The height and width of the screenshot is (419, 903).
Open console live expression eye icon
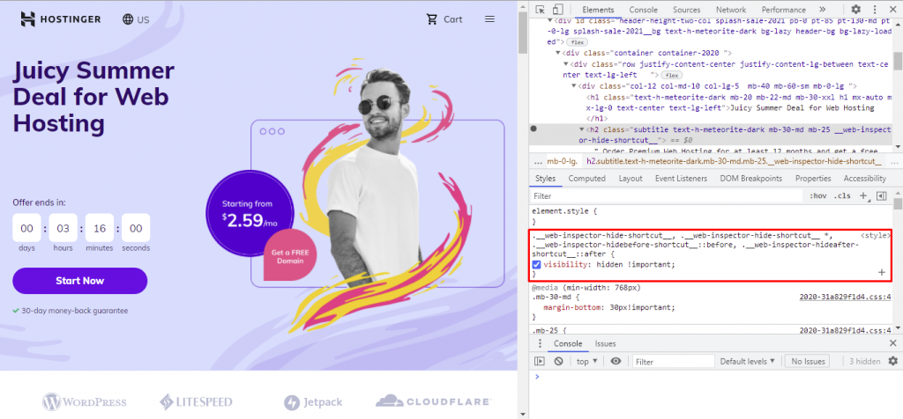coord(616,362)
